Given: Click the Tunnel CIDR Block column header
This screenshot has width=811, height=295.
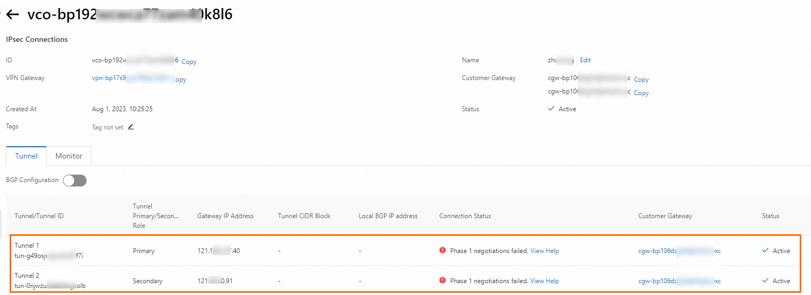Looking at the screenshot, I should pos(304,216).
